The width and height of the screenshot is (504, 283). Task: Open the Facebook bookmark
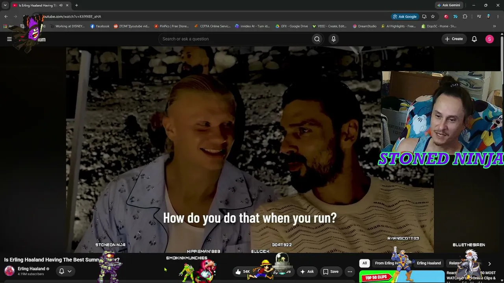pyautogui.click(x=100, y=26)
